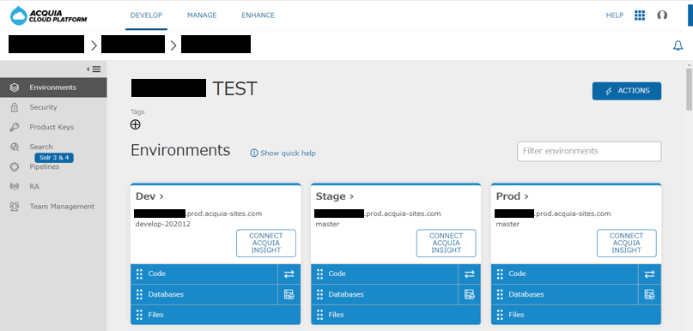Add a tag with the plus icon

pos(135,124)
